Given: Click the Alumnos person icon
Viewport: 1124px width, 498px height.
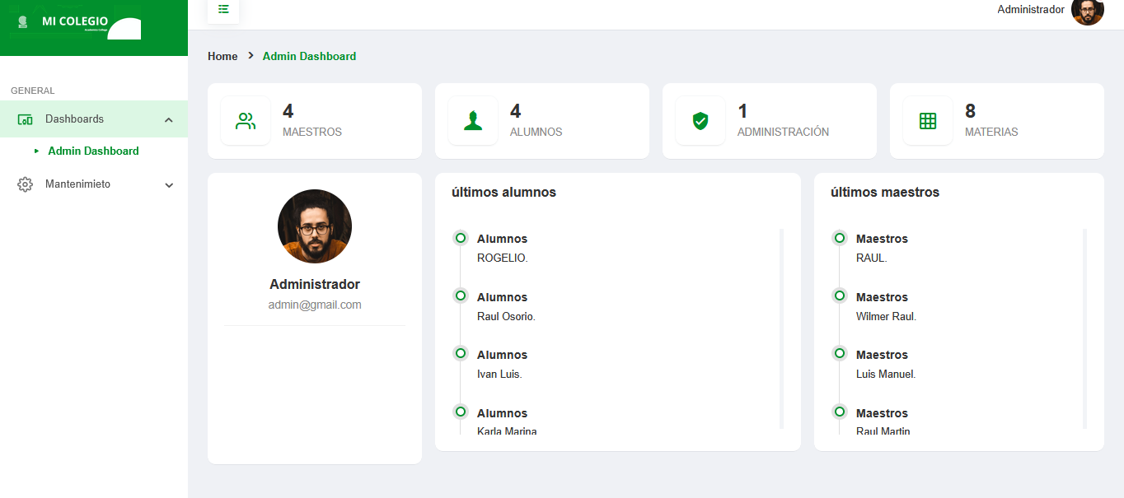Looking at the screenshot, I should tap(473, 121).
